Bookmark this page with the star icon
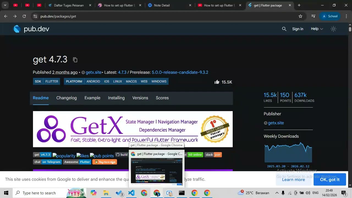This screenshot has width=352, height=198. [x=300, y=16]
